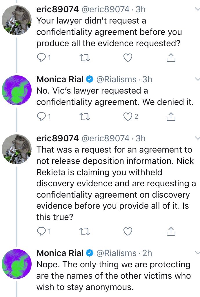View Monica Rial's avatar on 2h tweet
Viewport: 200px width, 297px height.
coord(17,264)
